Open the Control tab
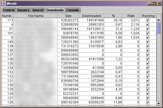 [x=9, y=10]
